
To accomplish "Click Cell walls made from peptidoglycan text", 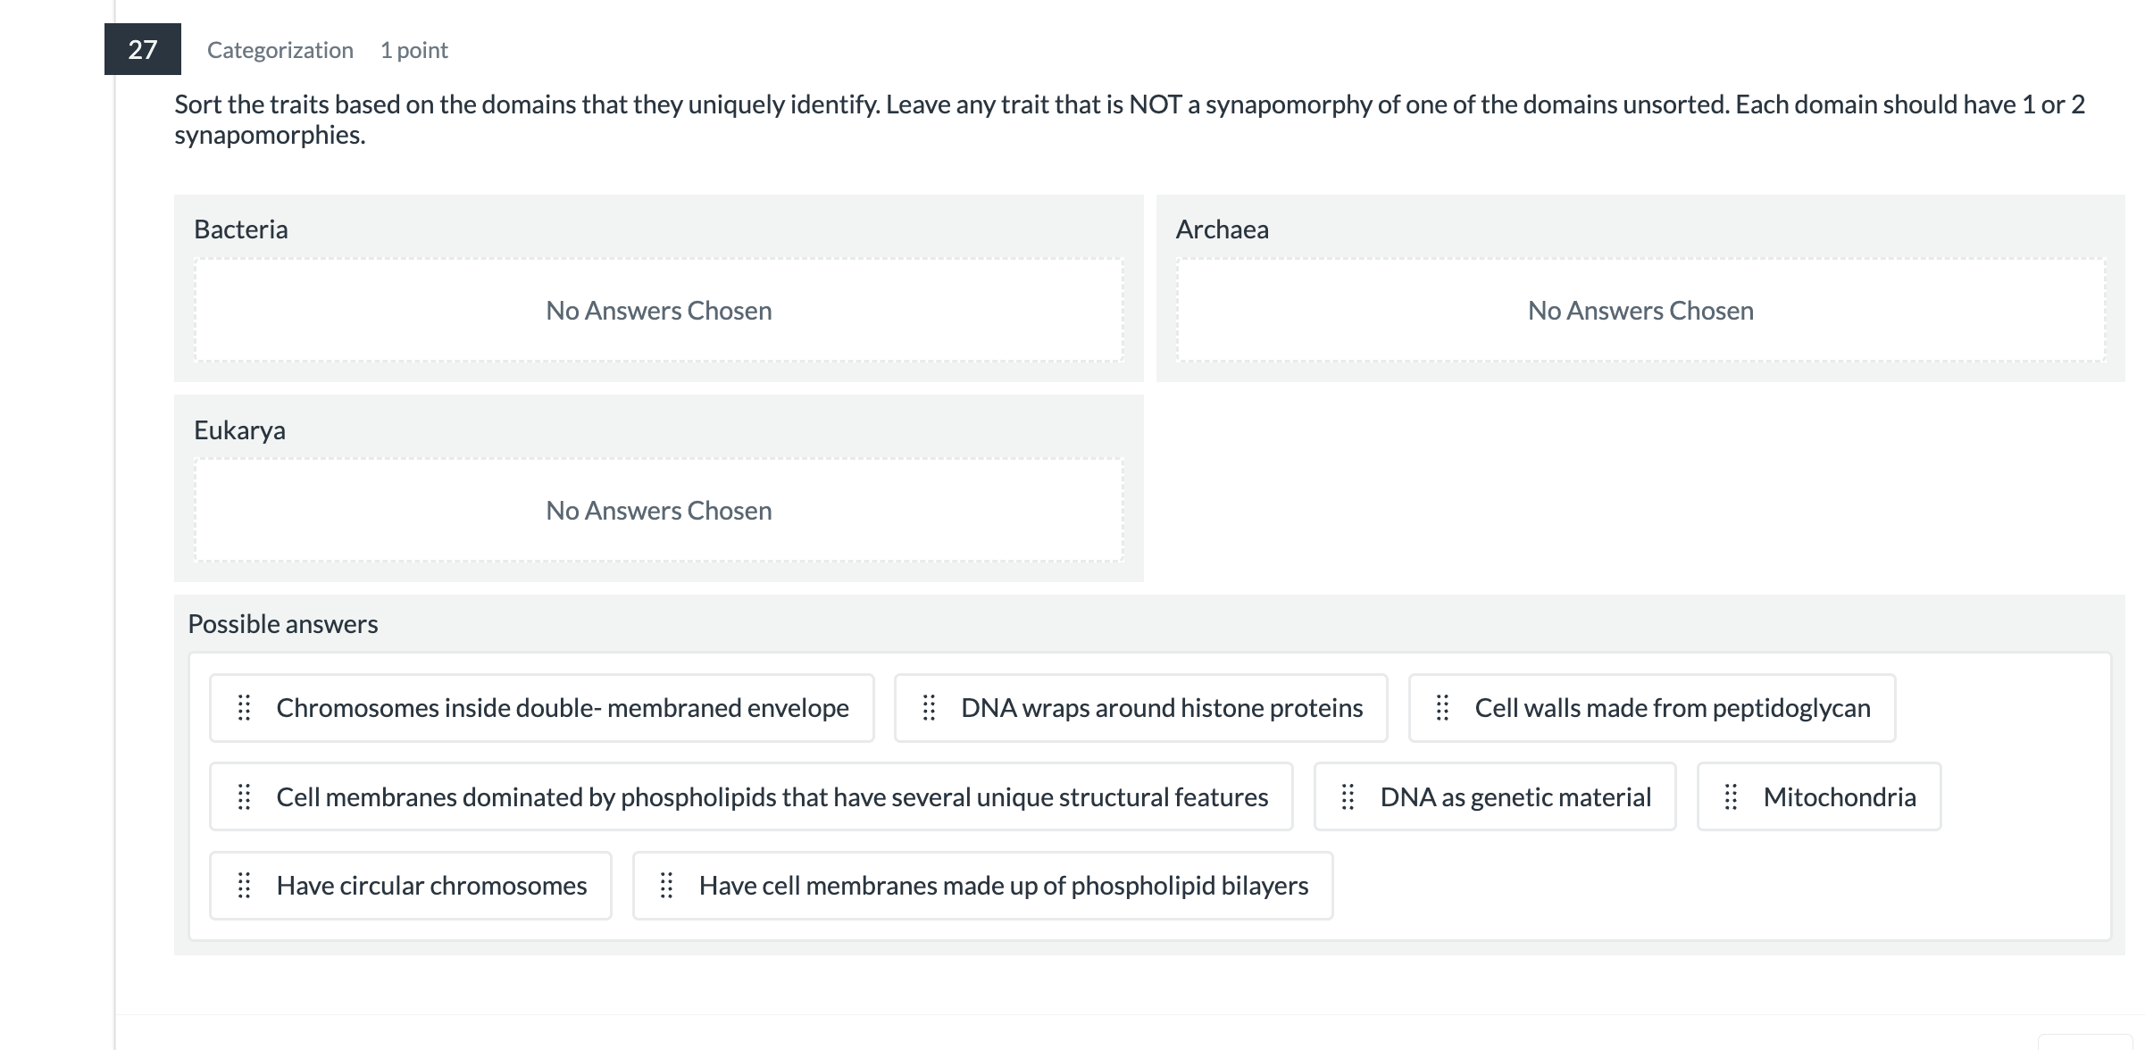I will (1672, 708).
